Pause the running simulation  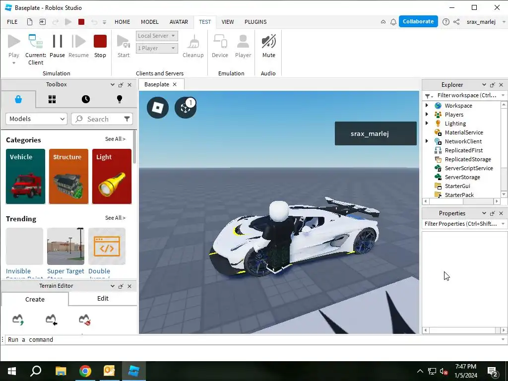tap(58, 46)
